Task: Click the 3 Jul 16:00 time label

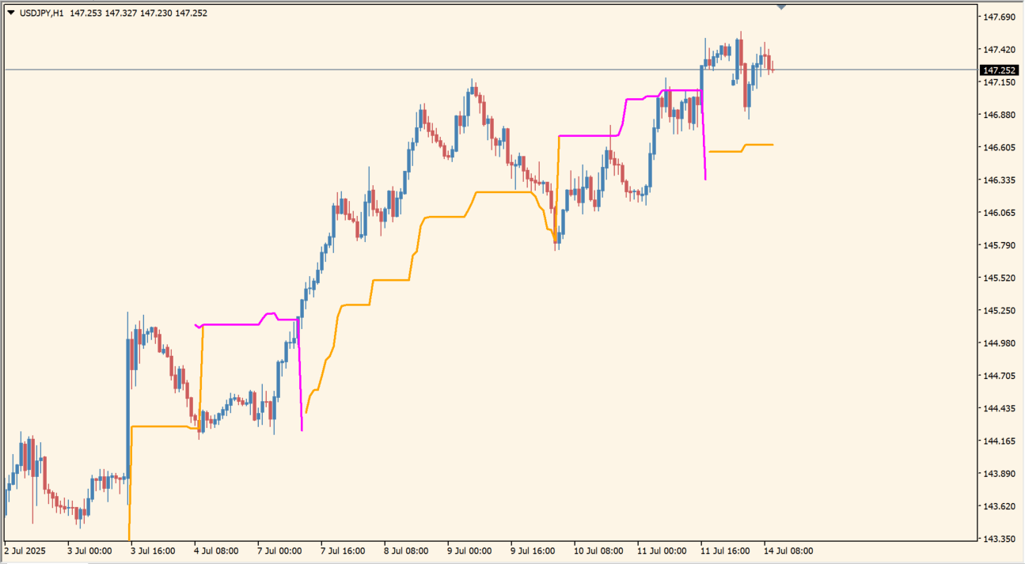Action: click(154, 551)
